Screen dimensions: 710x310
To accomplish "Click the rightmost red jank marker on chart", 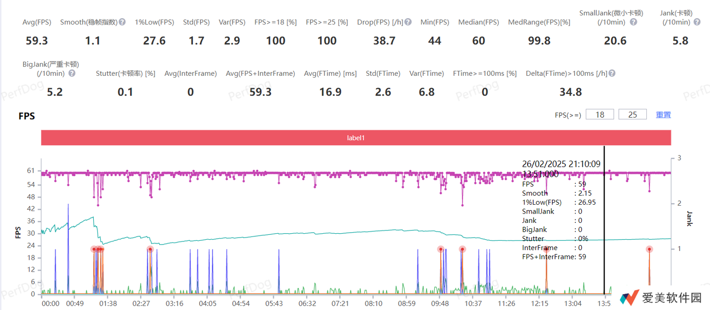I will (x=649, y=249).
